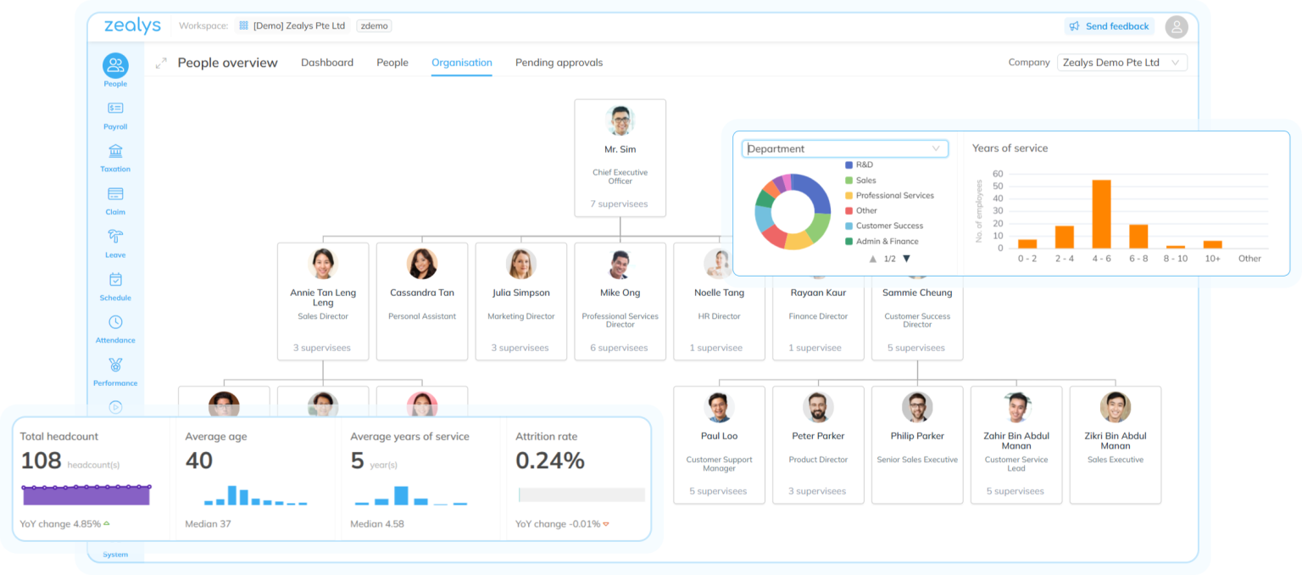Open the Leave sidebar icon
This screenshot has width=1302, height=575.
(x=115, y=237)
